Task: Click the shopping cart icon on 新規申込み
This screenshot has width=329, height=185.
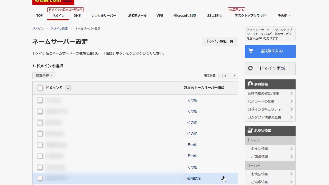Action: click(251, 51)
